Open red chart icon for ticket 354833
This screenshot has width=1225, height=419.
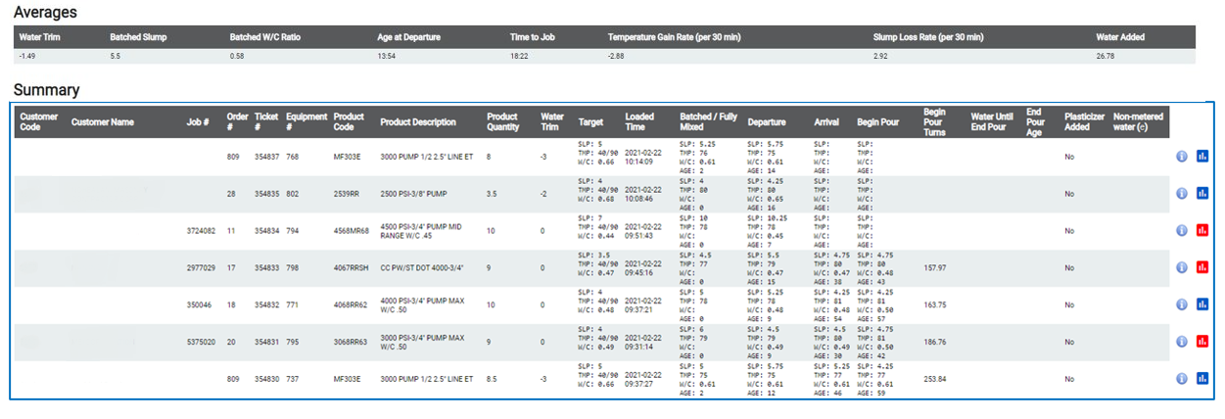(1201, 267)
